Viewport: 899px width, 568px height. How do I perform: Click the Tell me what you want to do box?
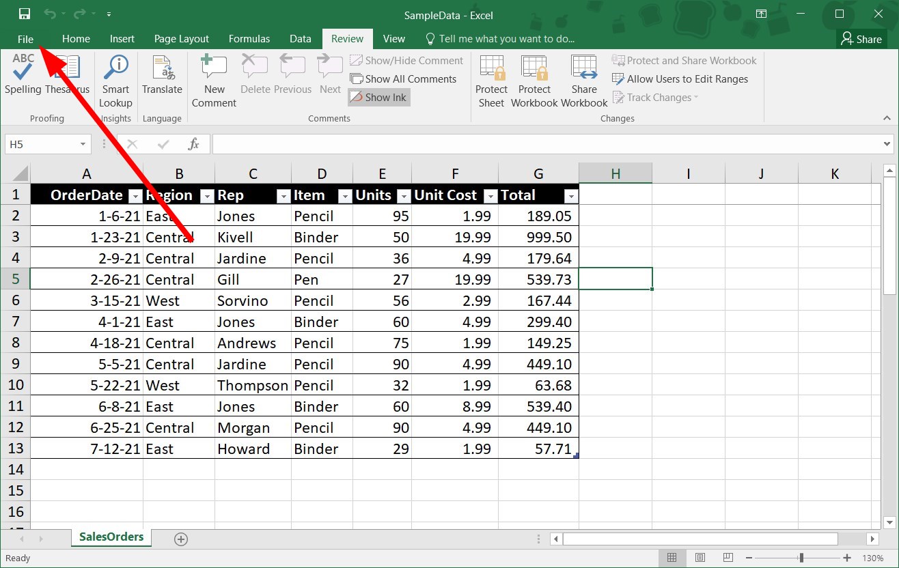pyautogui.click(x=500, y=39)
